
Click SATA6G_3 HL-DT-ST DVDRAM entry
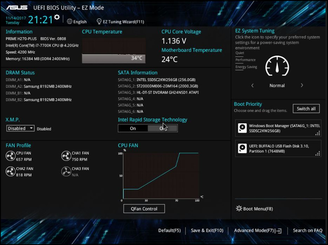tap(158, 92)
